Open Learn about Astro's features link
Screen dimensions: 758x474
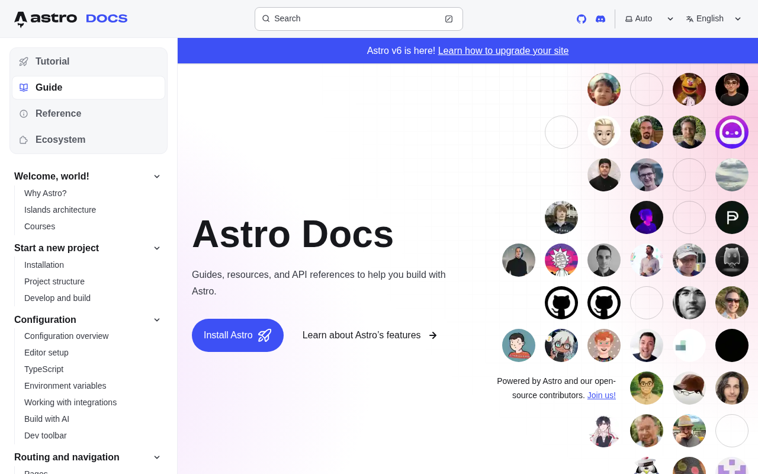[x=370, y=335]
